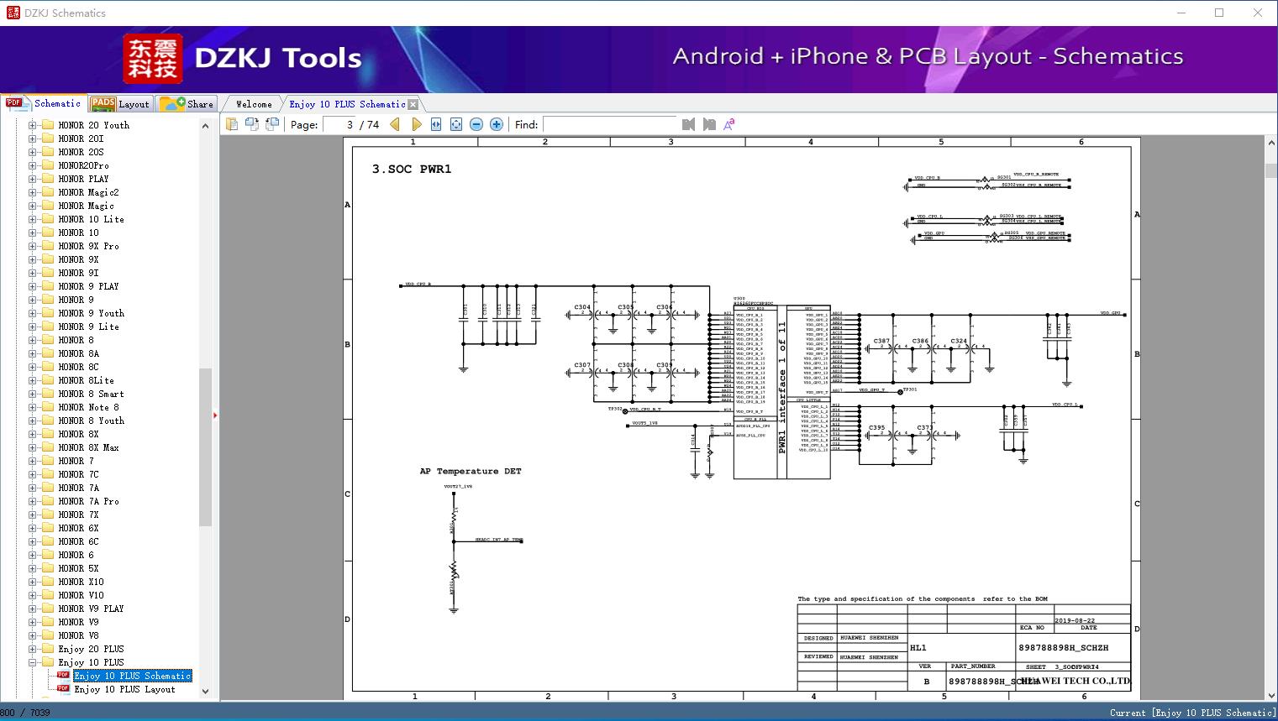Click the document viewer scrollbar thumb
The image size is (1278, 721).
(x=1270, y=171)
